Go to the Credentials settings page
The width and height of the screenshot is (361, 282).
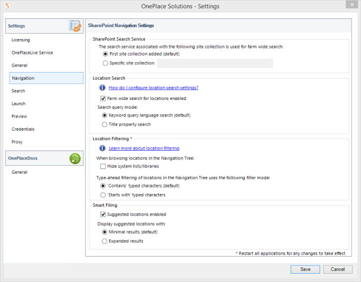(x=23, y=129)
